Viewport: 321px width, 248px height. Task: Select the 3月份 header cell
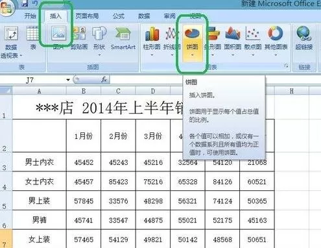point(153,136)
